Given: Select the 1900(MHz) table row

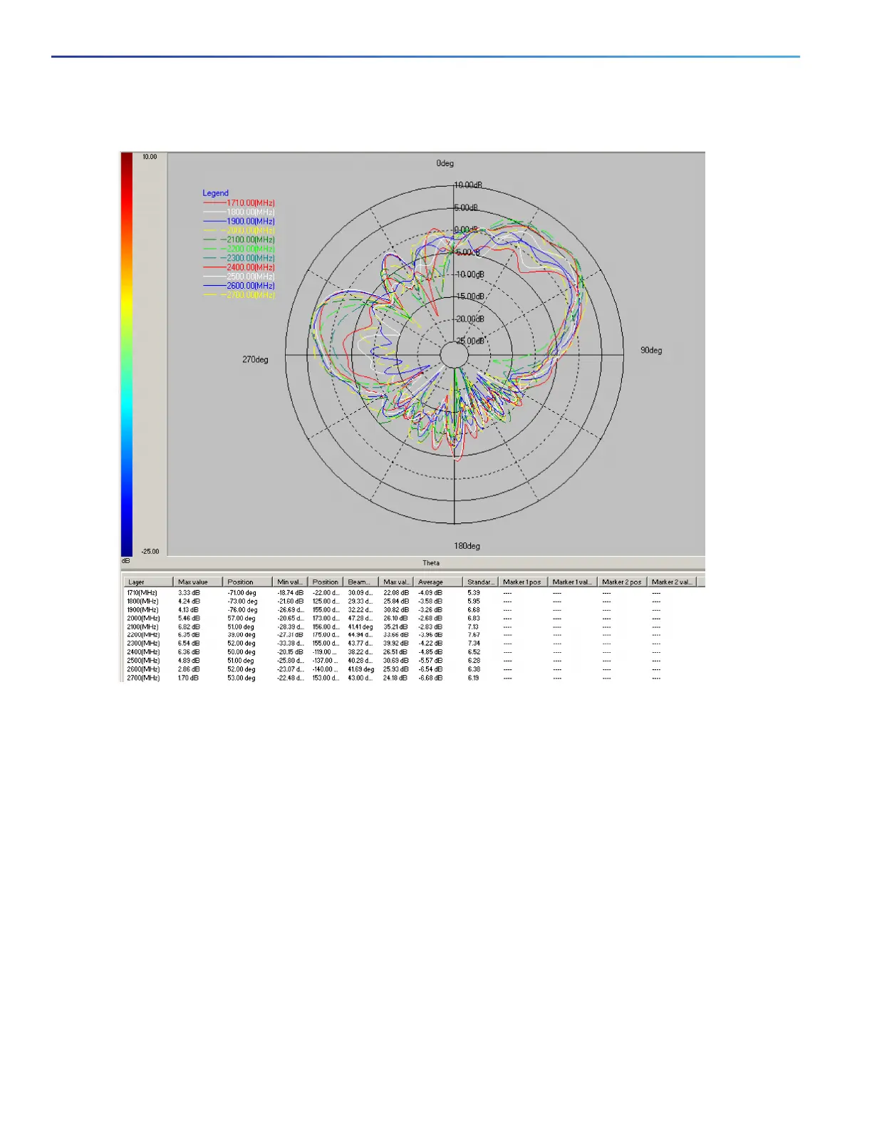Looking at the screenshot, I should 413,609.
